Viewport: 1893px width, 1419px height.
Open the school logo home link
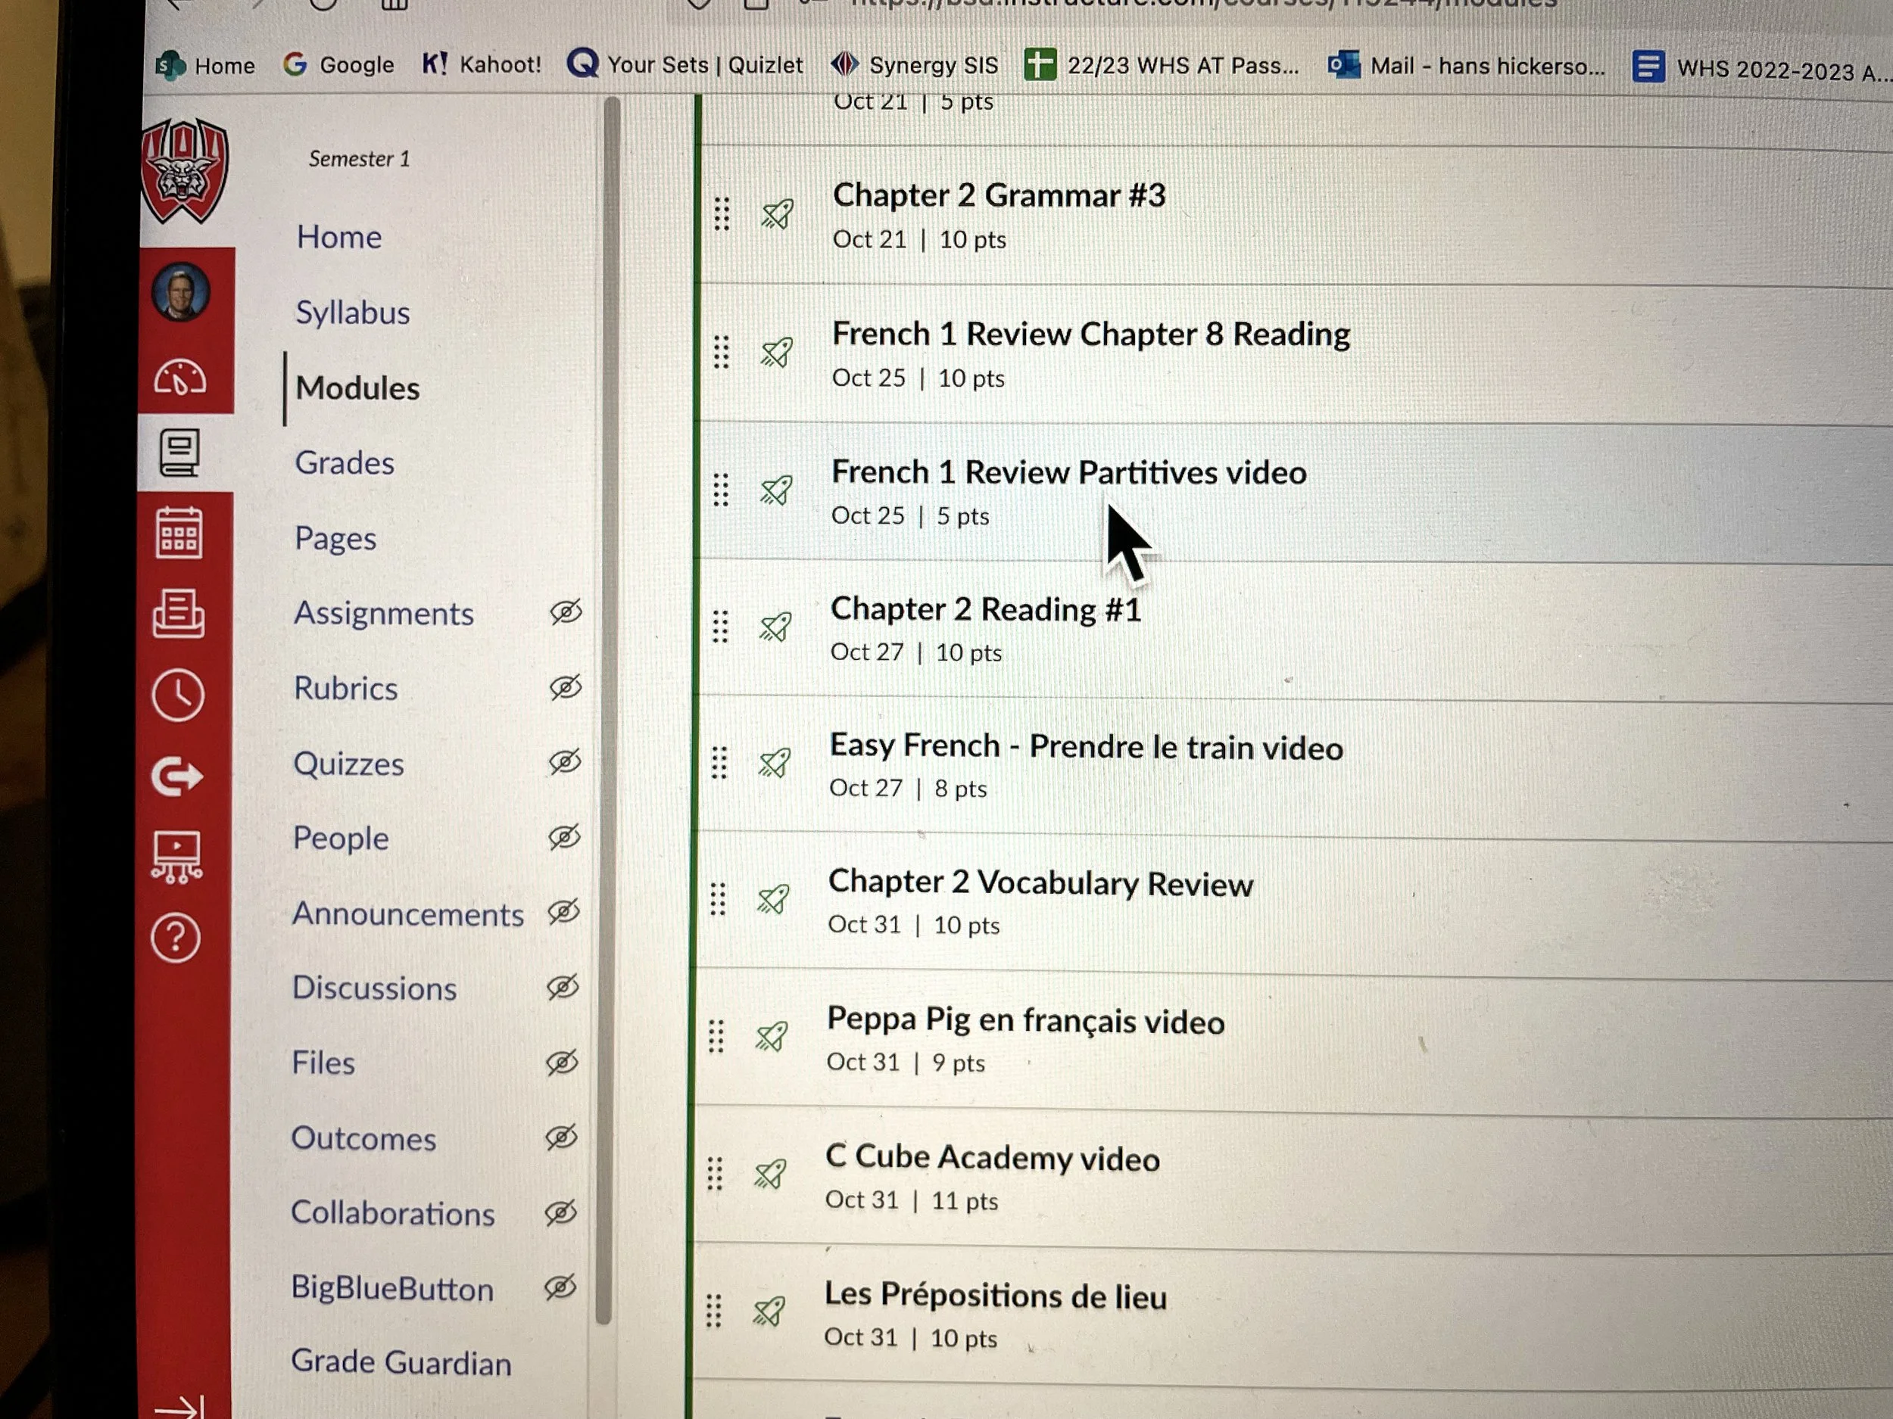pyautogui.click(x=185, y=170)
